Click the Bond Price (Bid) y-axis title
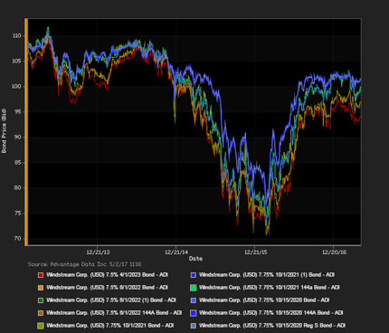The image size is (389, 333). coord(4,130)
